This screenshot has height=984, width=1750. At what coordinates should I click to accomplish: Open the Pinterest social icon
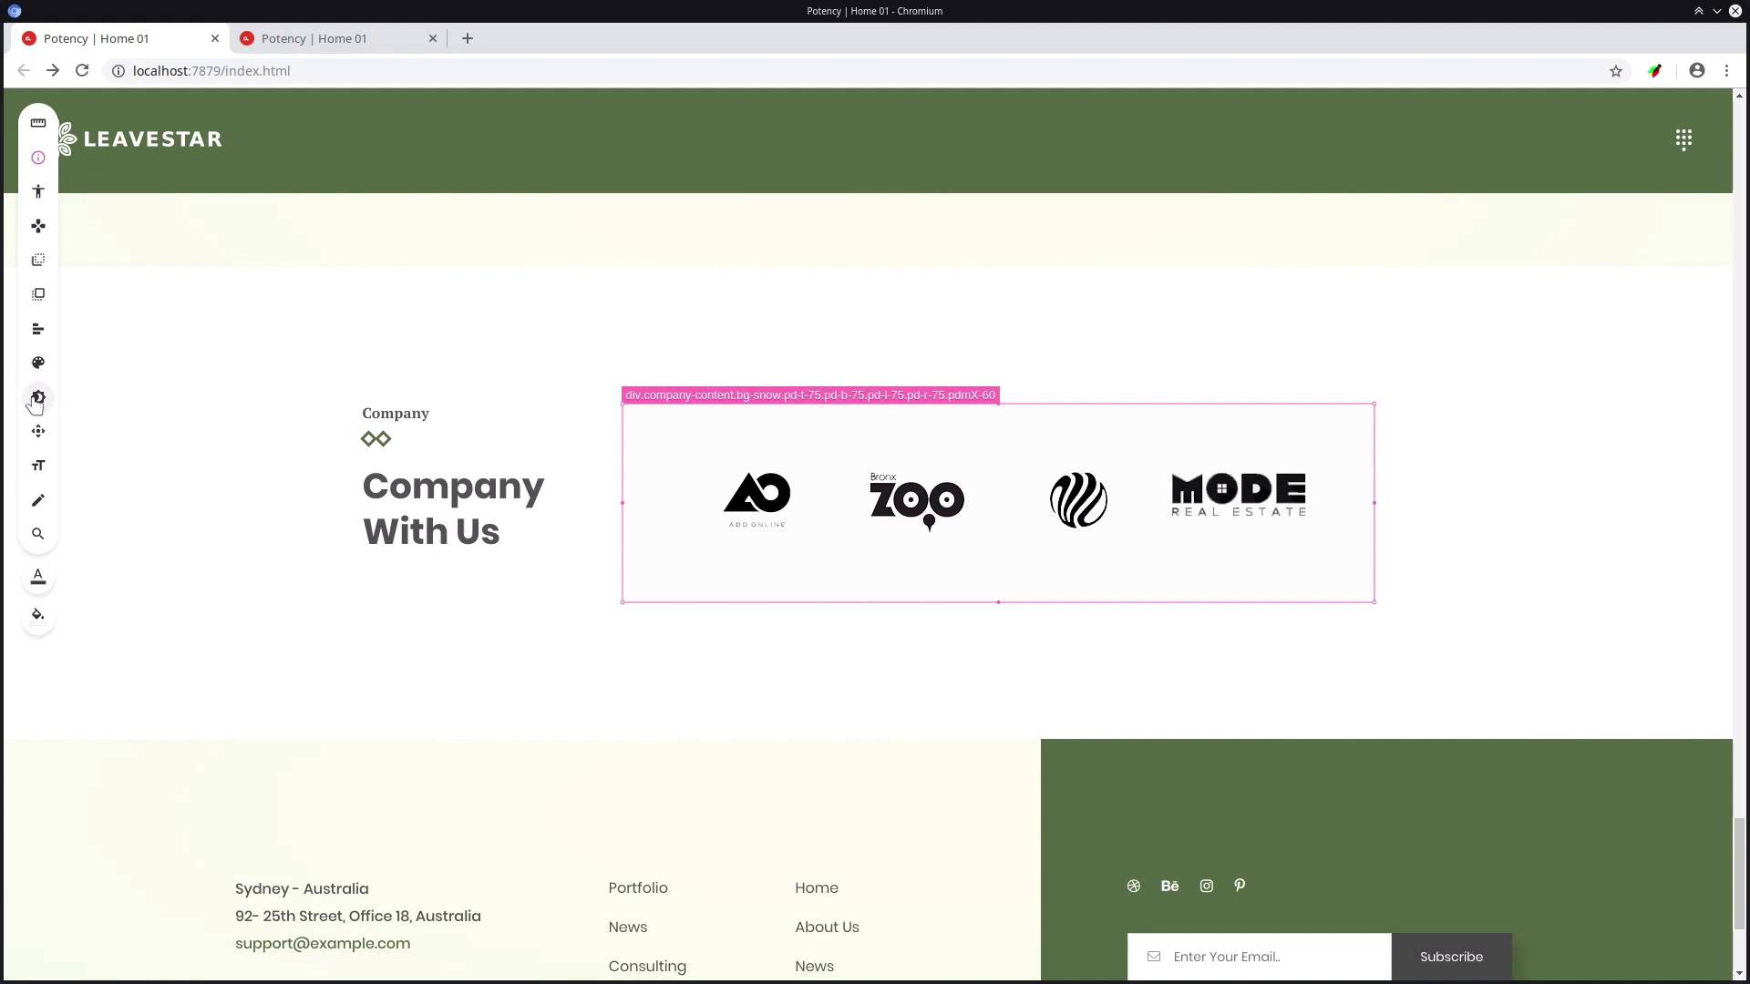pos(1240,886)
